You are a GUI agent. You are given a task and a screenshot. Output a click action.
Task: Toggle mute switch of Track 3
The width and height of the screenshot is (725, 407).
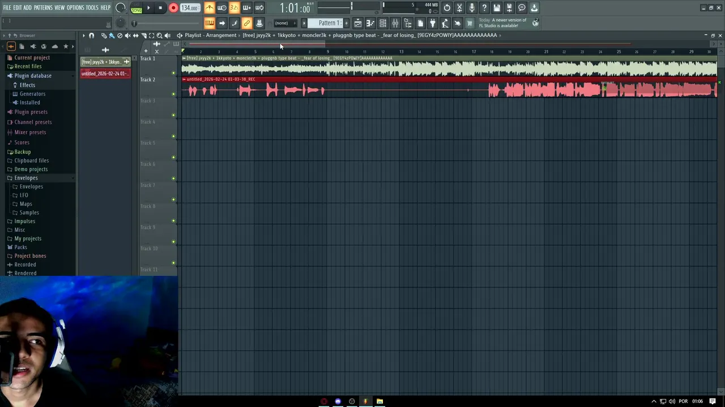[x=173, y=115]
